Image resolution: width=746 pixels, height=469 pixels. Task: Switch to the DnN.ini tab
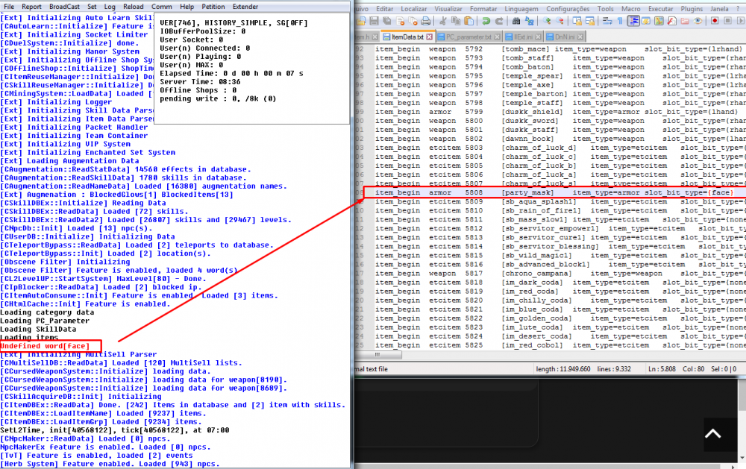pyautogui.click(x=565, y=37)
